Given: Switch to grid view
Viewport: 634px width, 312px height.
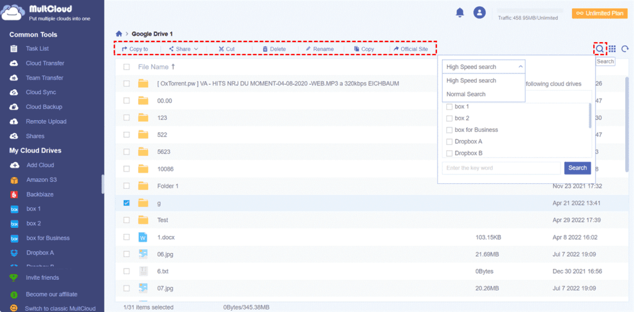Looking at the screenshot, I should point(612,49).
